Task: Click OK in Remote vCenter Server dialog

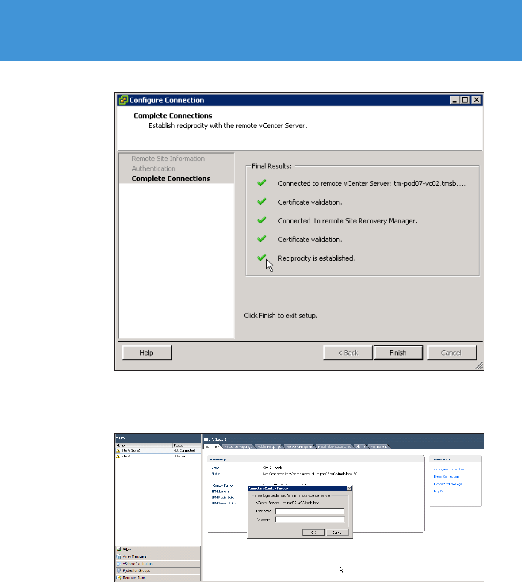Action: pos(313,532)
